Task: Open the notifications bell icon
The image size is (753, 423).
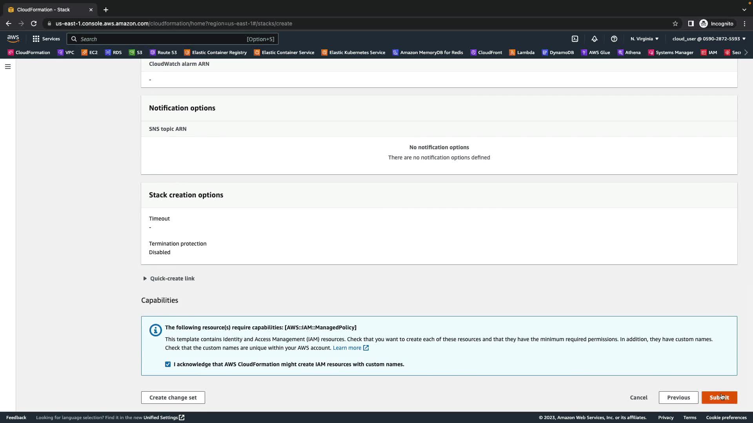Action: click(595, 39)
